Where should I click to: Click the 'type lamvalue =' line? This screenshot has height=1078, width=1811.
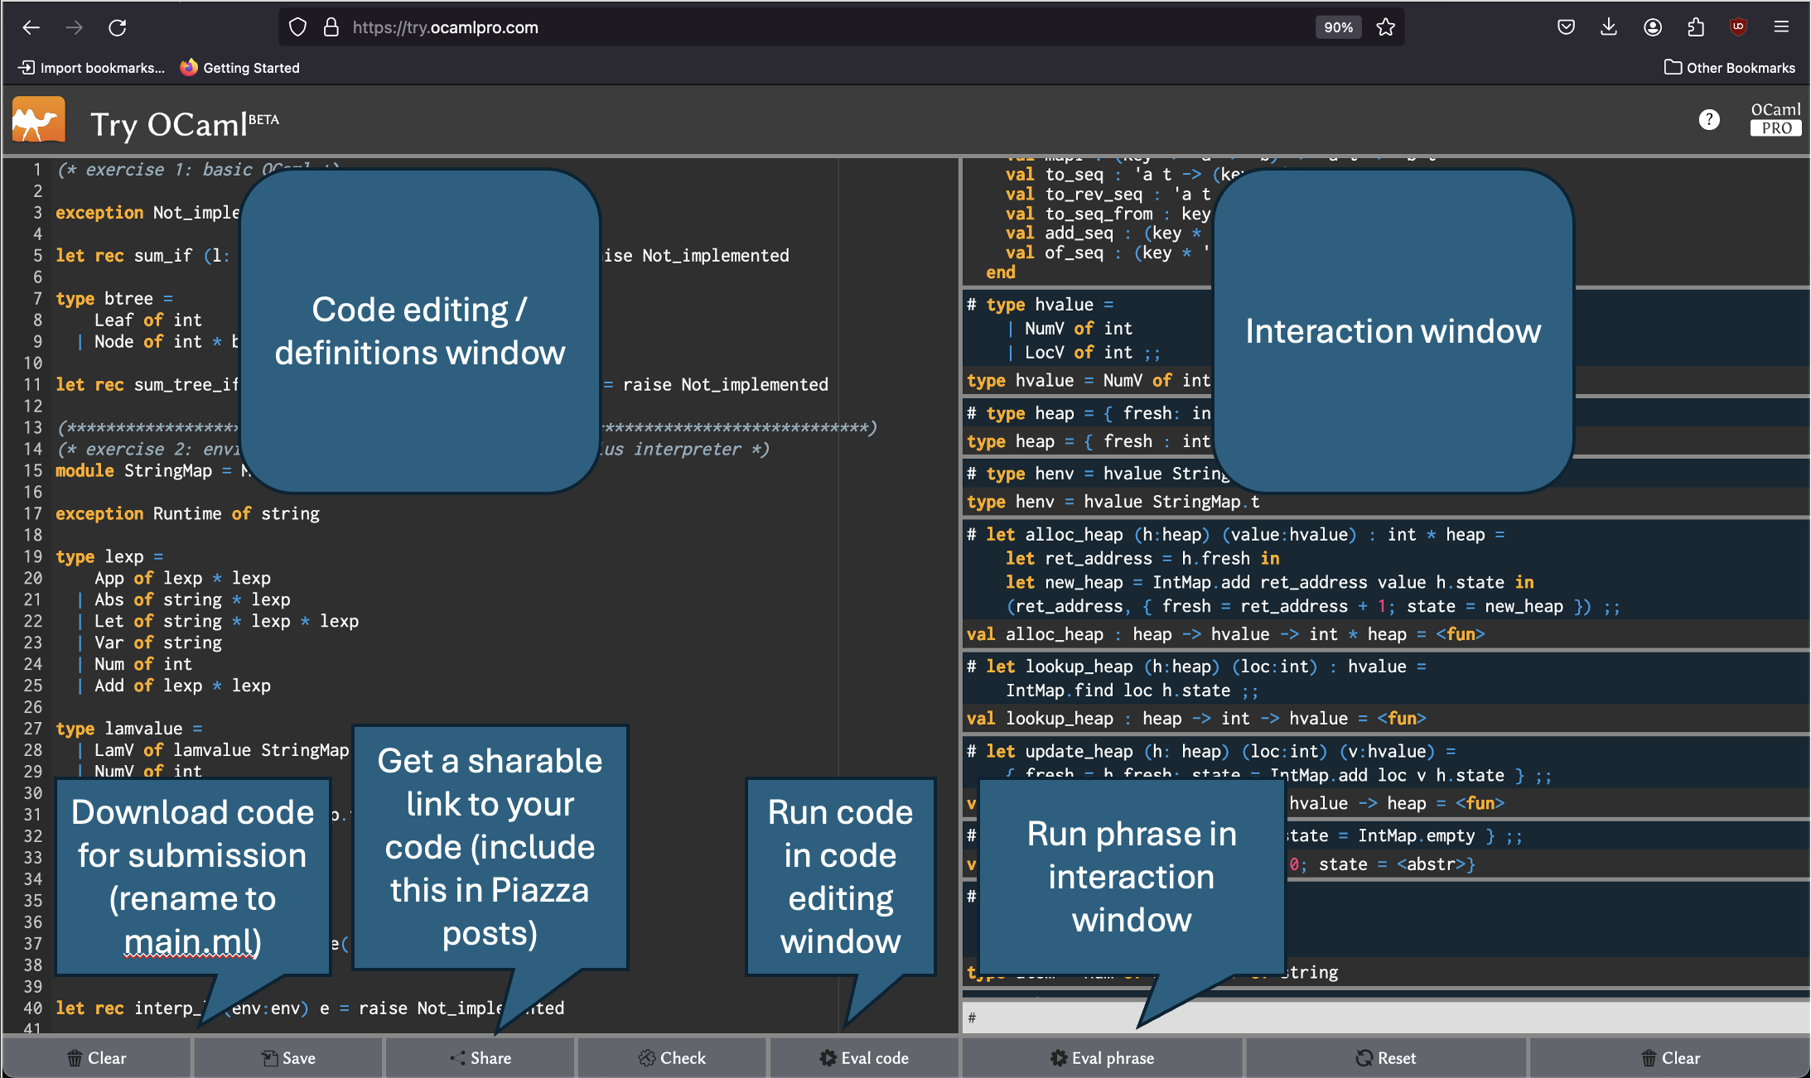pos(129,729)
